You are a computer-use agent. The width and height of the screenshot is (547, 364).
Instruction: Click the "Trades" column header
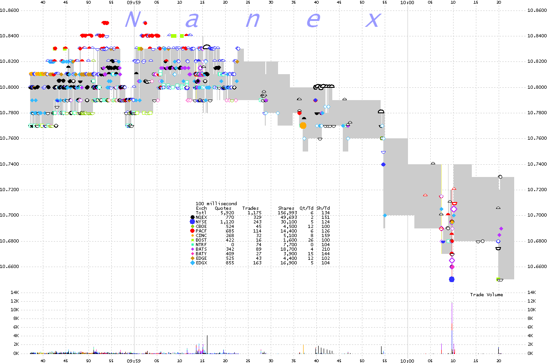tap(250, 208)
